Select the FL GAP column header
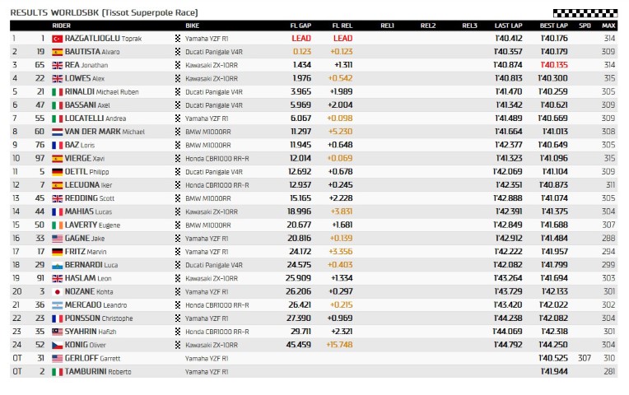 300,26
